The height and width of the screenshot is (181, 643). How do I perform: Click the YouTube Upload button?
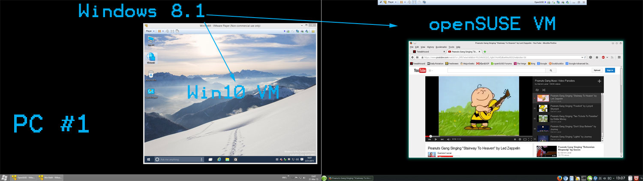[x=597, y=70]
